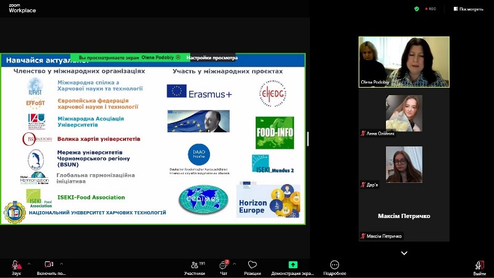
Task: Click text 'Велика хартія університетів'
Action: coord(99,139)
